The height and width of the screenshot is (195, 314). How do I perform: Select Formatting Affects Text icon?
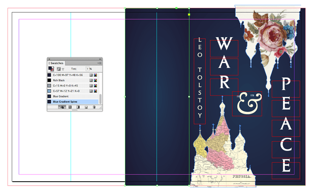coord(63,69)
